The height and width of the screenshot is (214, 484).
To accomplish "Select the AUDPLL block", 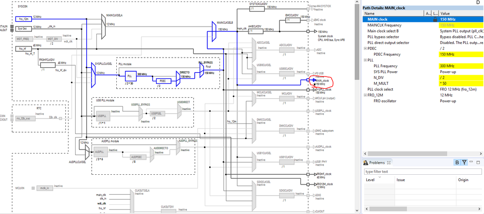I will [101, 152].
